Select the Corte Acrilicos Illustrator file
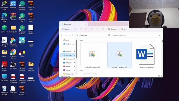Screen dimensions: 179x101 coord(22,91)
